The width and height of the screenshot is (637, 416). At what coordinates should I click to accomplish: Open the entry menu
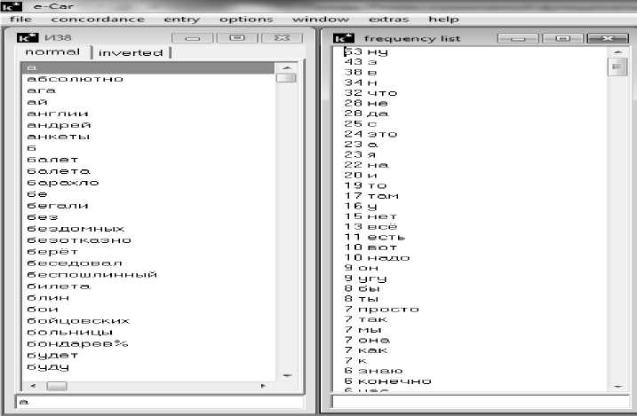pos(181,20)
